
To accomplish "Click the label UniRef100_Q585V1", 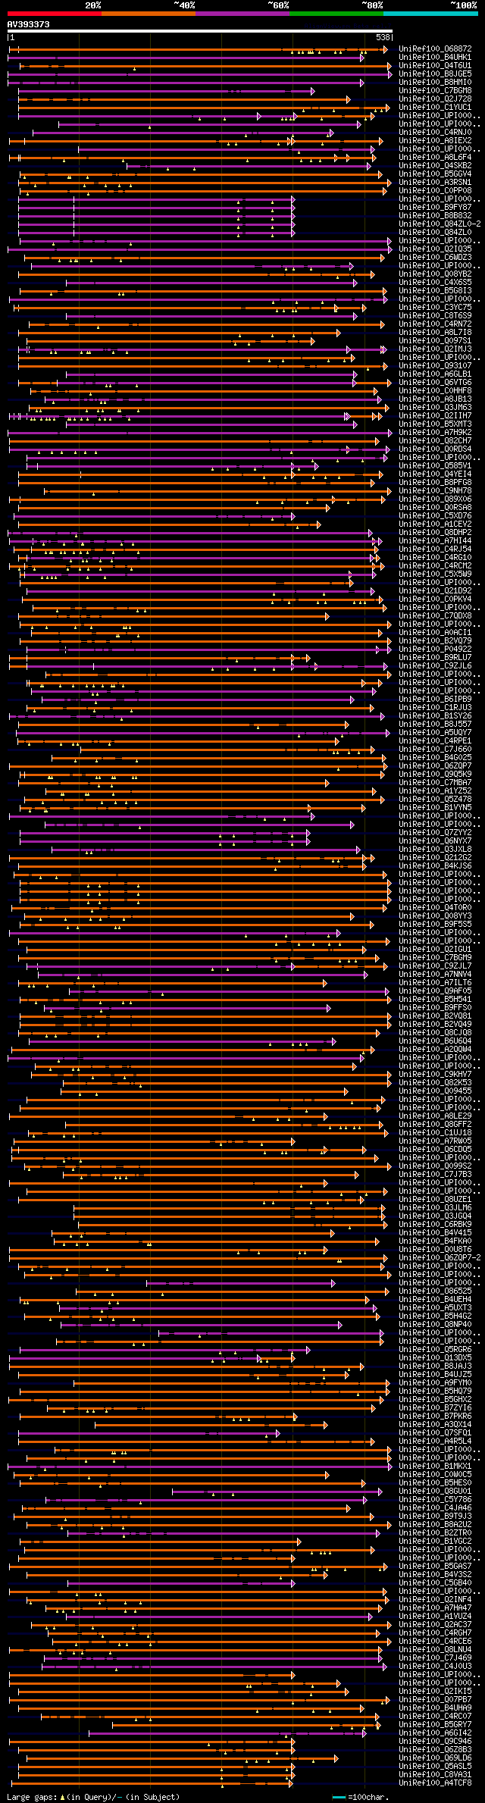I will (435, 466).
